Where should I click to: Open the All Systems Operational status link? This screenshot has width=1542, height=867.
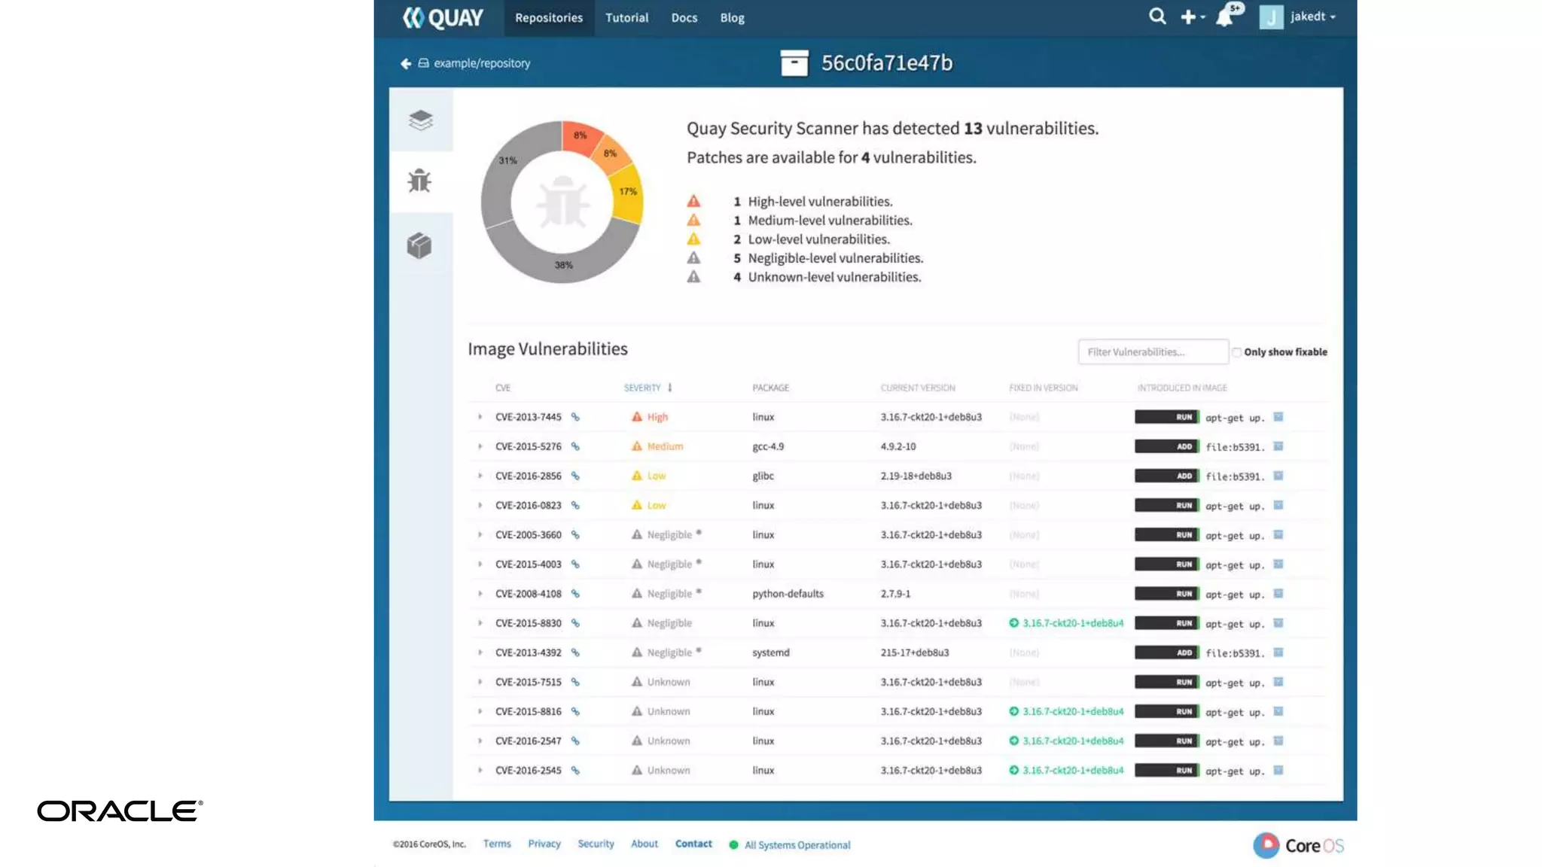[797, 845]
